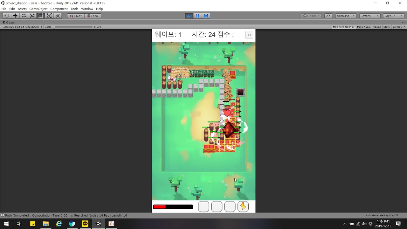
Task: Open the GameObject menu
Action: (38, 9)
